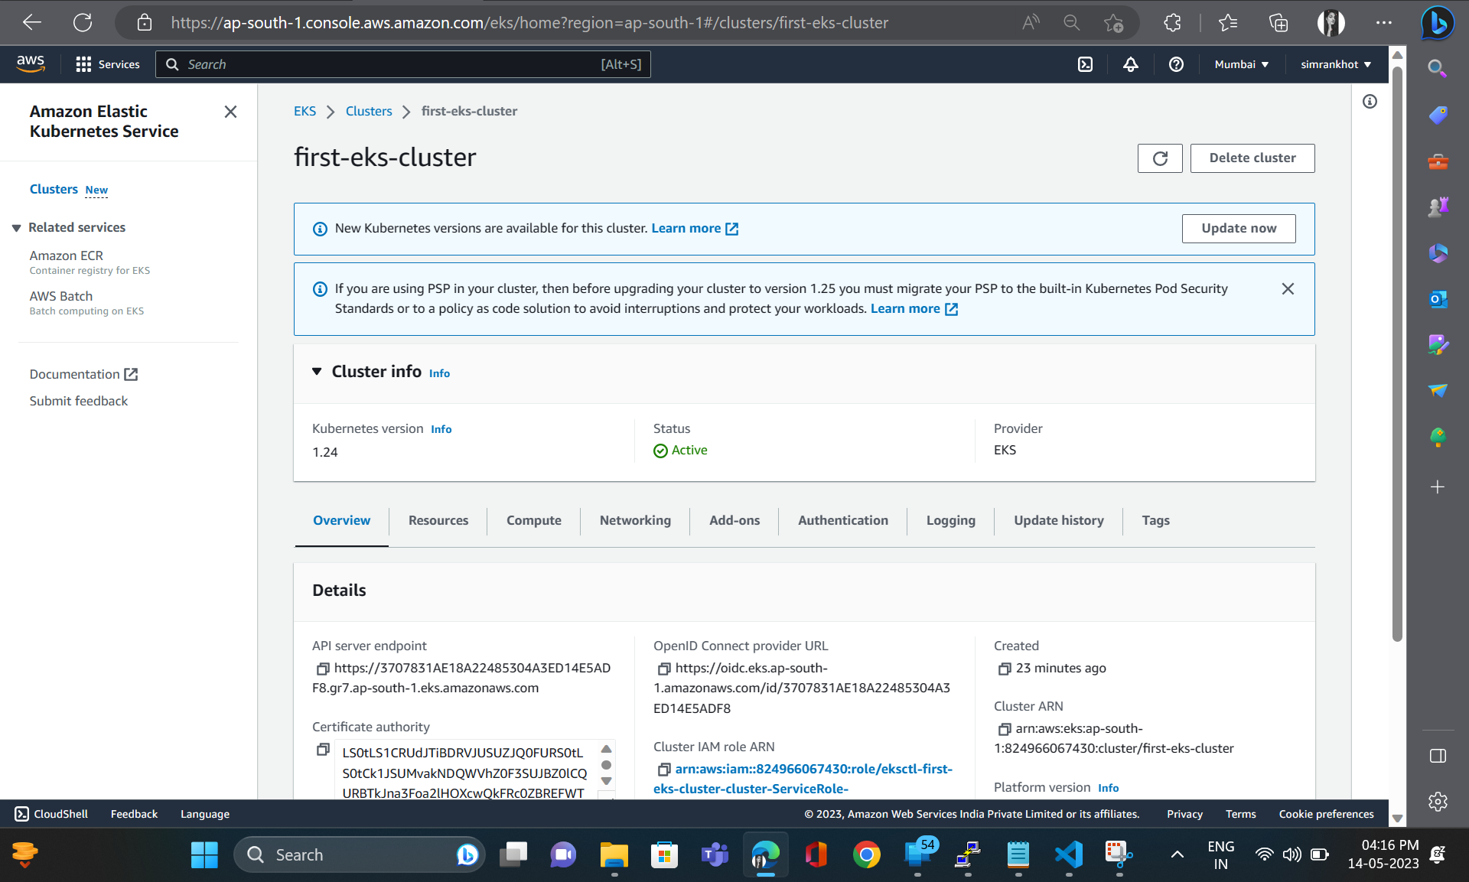Copy the API server endpoint
Image resolution: width=1469 pixels, height=882 pixels.
tap(323, 668)
